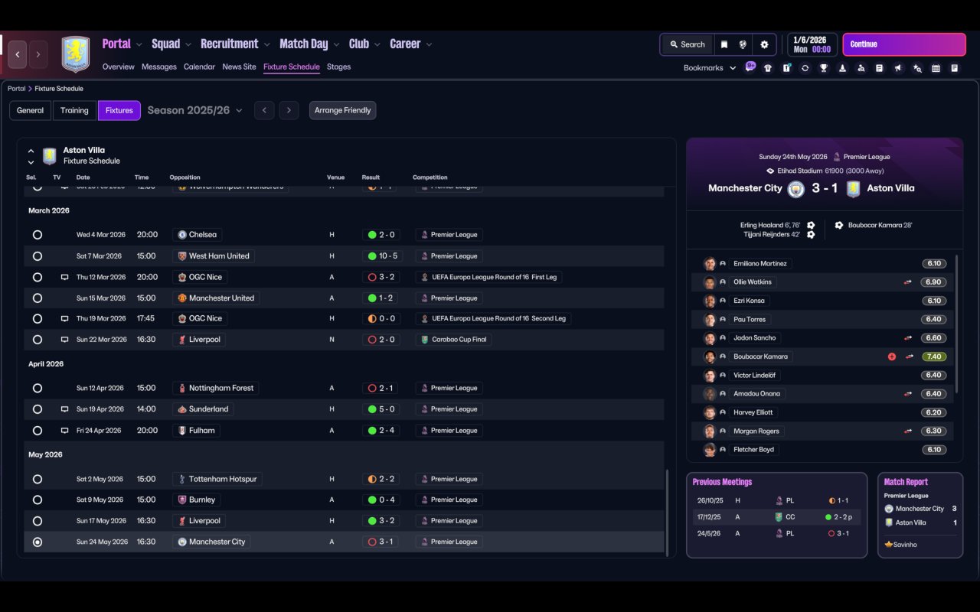Go back with the left navigation arrow
980x612 pixels.
[18, 54]
